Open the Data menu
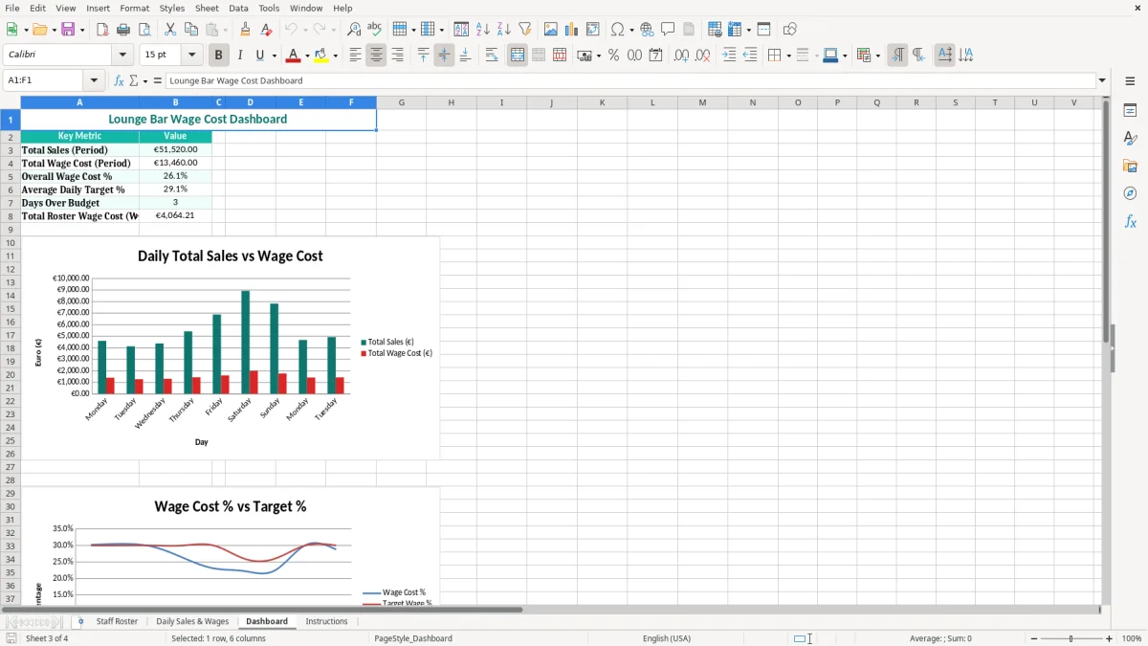Screen dimensions: 1148x646 pos(238,8)
